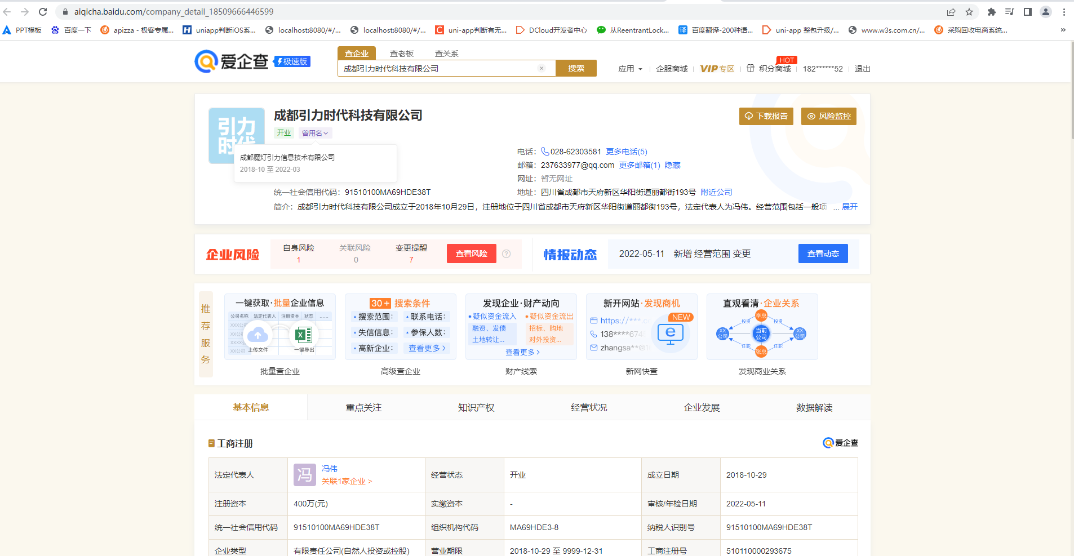This screenshot has width=1074, height=556.
Task: Select the 基本信息 tab
Action: point(251,407)
